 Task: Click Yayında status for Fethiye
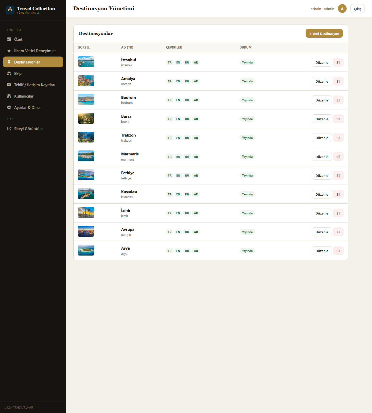(x=247, y=175)
